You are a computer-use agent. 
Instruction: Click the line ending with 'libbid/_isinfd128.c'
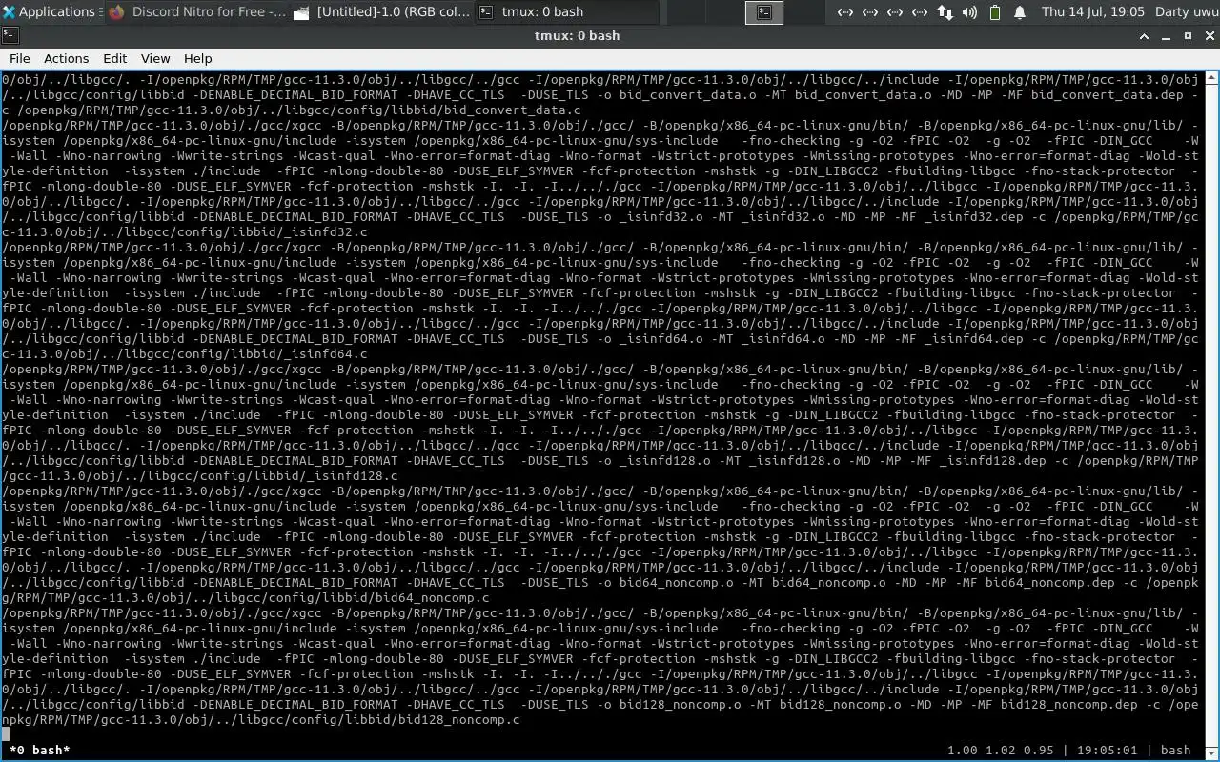tap(200, 476)
